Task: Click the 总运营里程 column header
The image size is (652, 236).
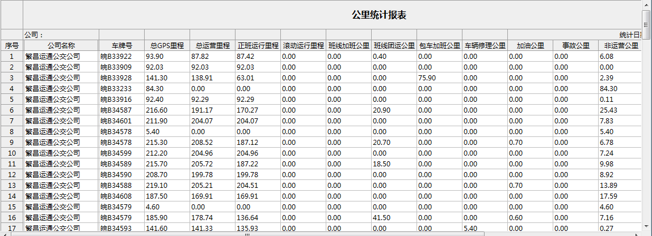Action: (x=212, y=45)
